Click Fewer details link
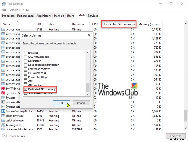Viewport: 188px width, 142px height. [17, 136]
